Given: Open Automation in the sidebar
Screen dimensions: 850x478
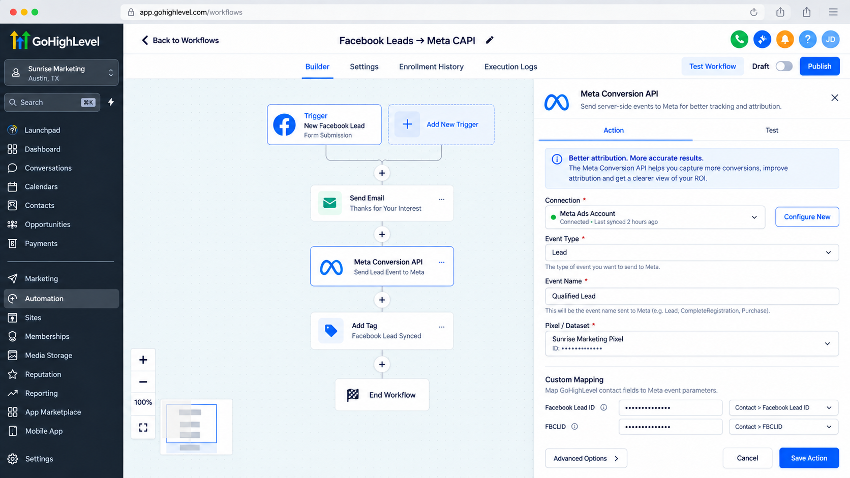Looking at the screenshot, I should [62, 299].
